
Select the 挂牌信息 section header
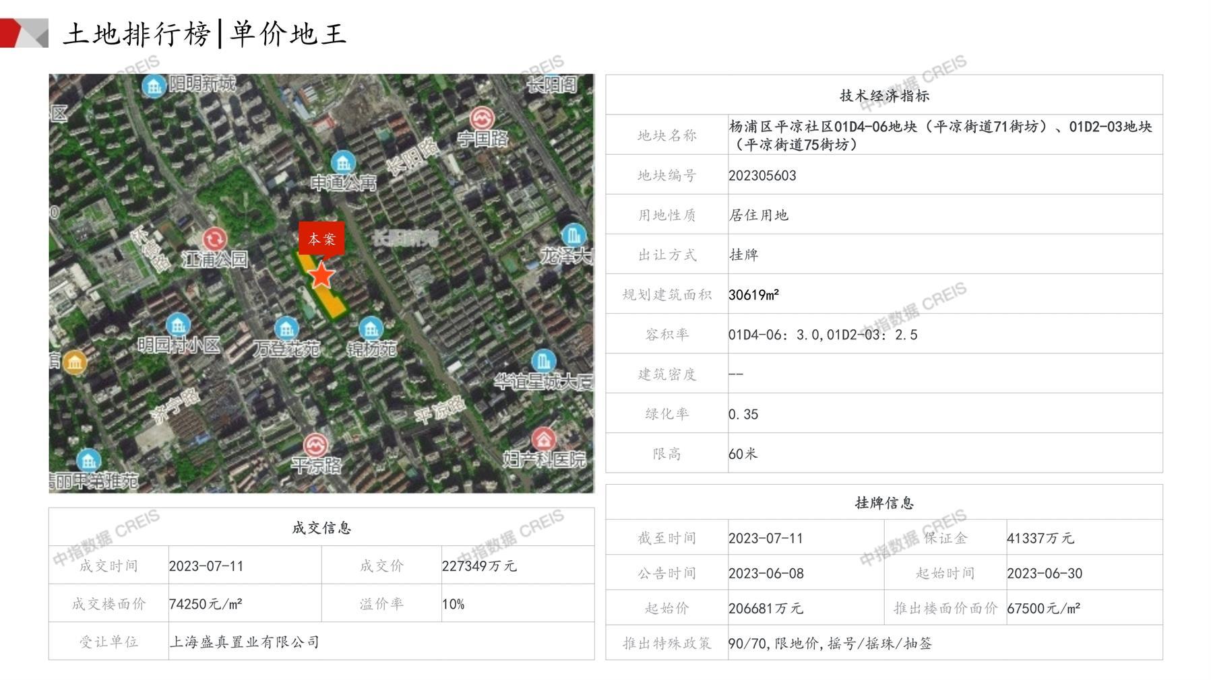pyautogui.click(x=883, y=503)
